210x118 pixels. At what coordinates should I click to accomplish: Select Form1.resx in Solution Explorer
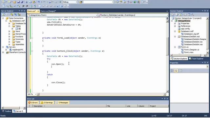(189, 52)
